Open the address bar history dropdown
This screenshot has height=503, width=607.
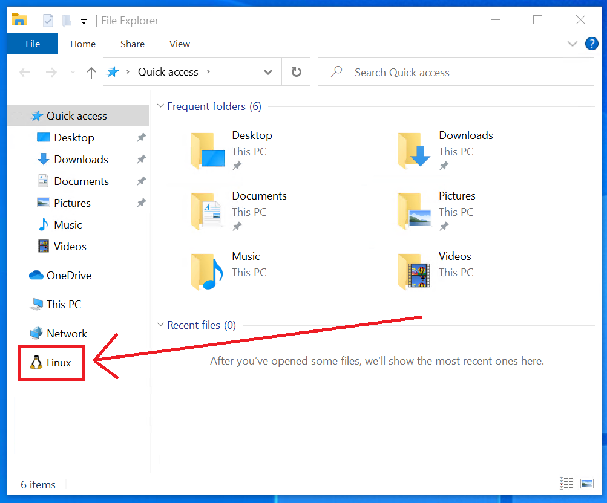[x=268, y=71]
